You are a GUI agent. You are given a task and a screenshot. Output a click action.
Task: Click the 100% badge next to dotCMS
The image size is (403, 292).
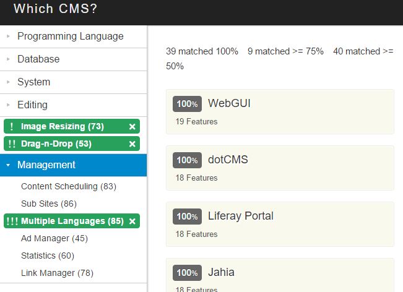click(x=187, y=160)
